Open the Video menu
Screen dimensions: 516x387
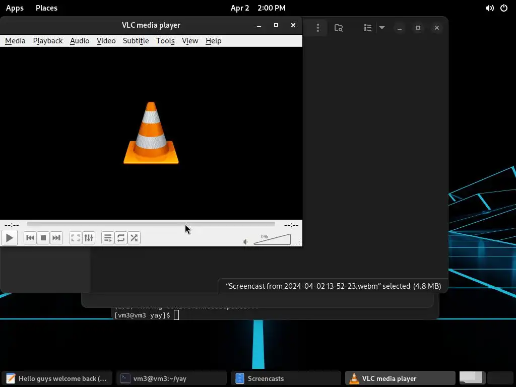coord(106,41)
